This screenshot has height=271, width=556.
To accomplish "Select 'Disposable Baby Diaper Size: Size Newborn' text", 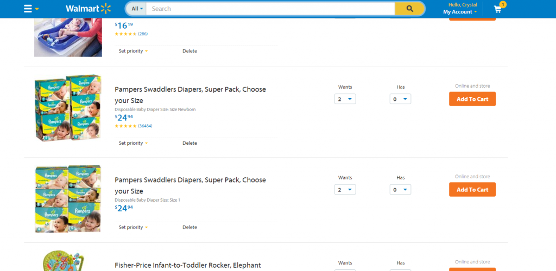I will coord(155,109).
